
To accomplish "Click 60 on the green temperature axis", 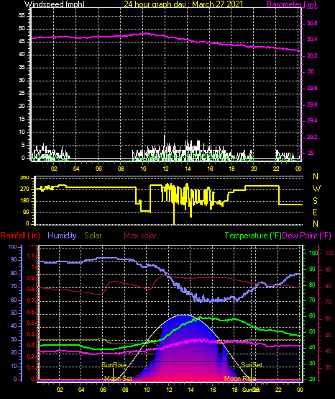I will 312,315.
